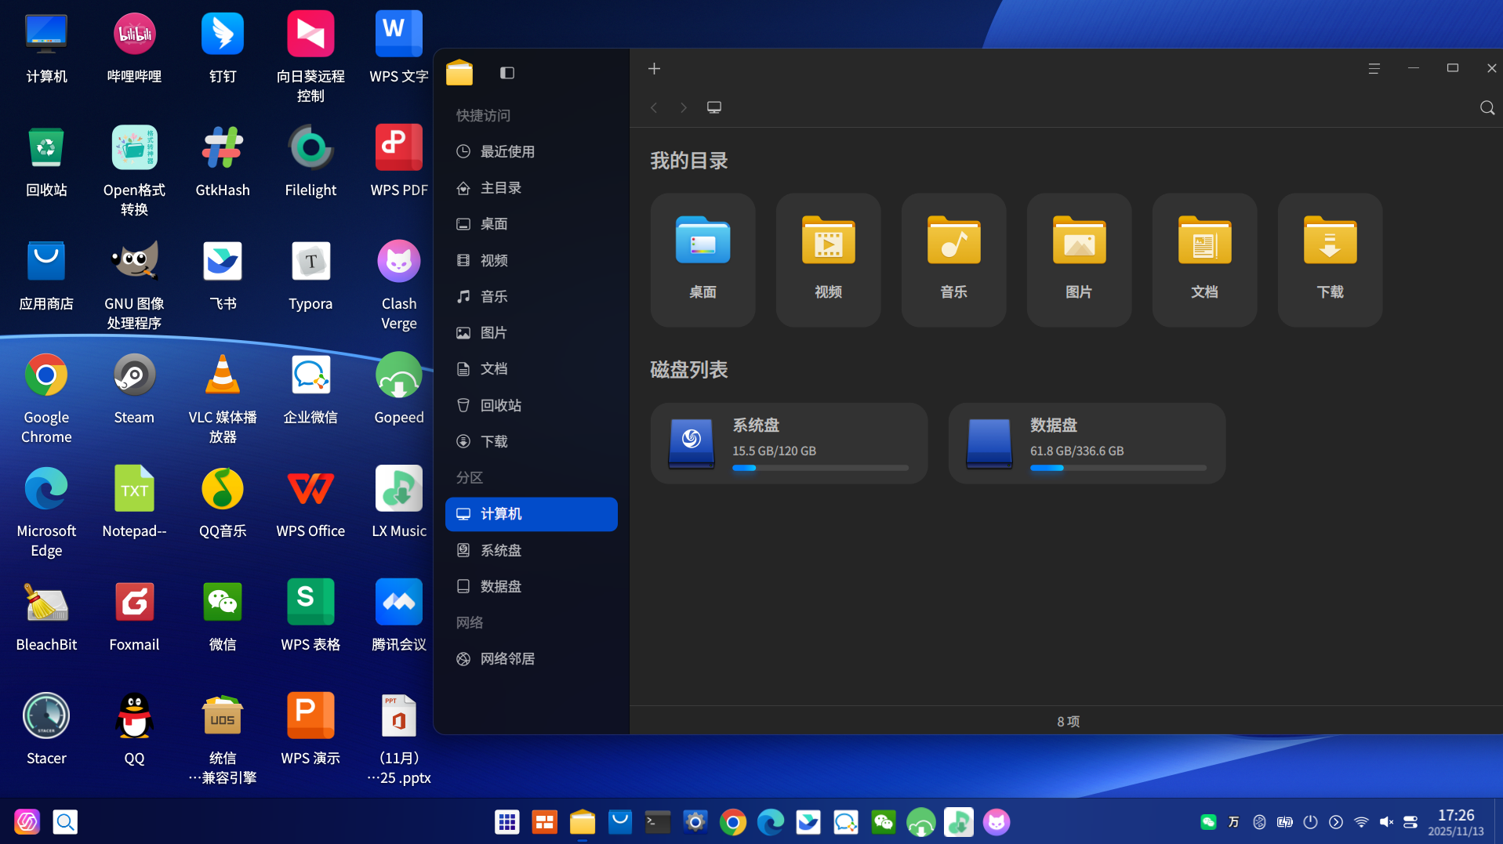This screenshot has height=844, width=1503.
Task: Select the VLC 媒体播放器 desktop icon
Action: [223, 399]
